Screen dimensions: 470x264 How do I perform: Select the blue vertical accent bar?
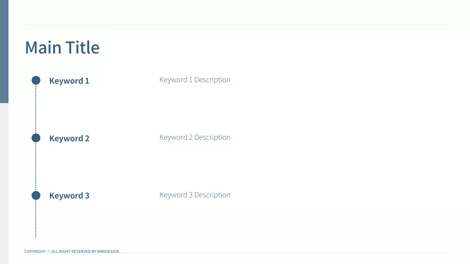pyautogui.click(x=4, y=51)
